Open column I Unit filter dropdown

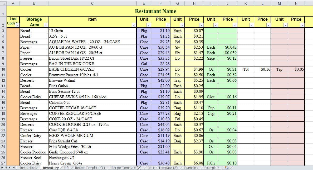pyautogui.click(x=216, y=25)
